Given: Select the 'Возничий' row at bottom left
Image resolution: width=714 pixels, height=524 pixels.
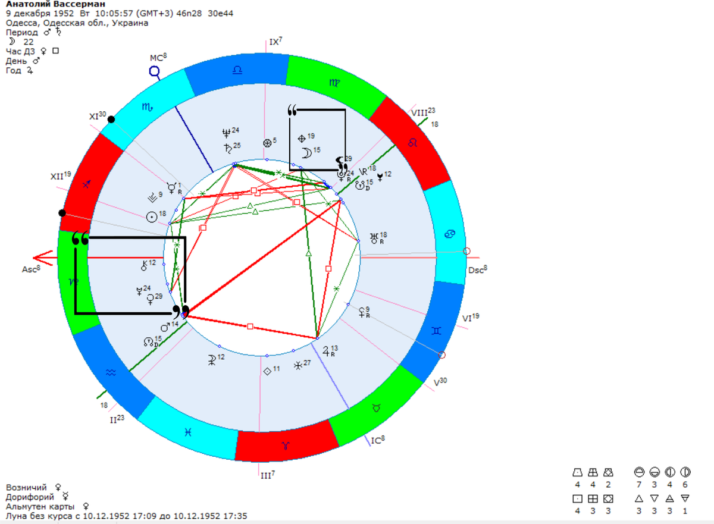Looking at the screenshot, I should tap(34, 487).
